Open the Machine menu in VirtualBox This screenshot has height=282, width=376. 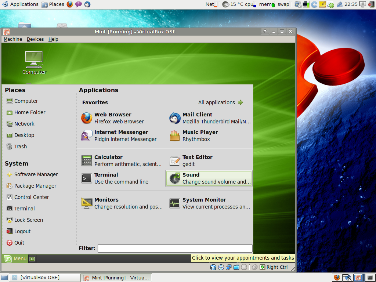12,39
